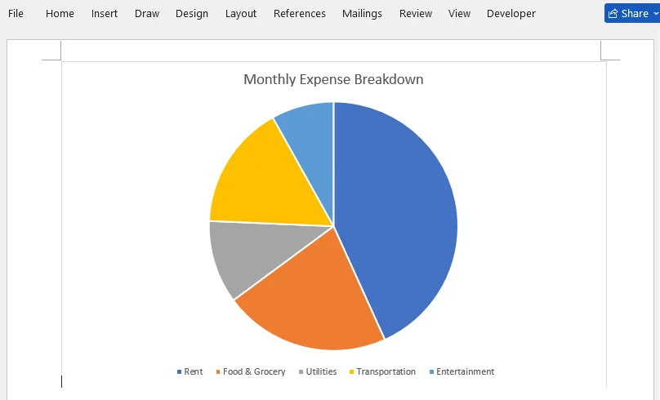Open the Layout ribbon tab
660x400 pixels.
tap(241, 13)
